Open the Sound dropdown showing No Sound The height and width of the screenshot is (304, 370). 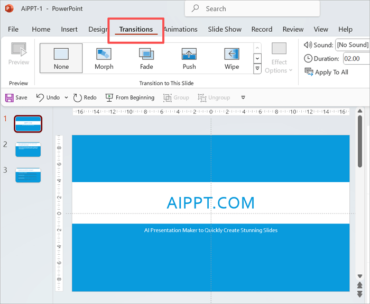click(x=353, y=45)
